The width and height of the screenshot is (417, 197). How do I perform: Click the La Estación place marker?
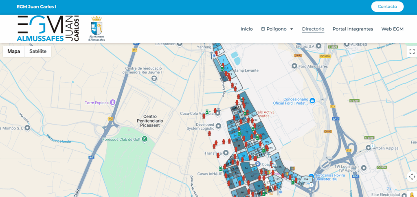[180, 44]
